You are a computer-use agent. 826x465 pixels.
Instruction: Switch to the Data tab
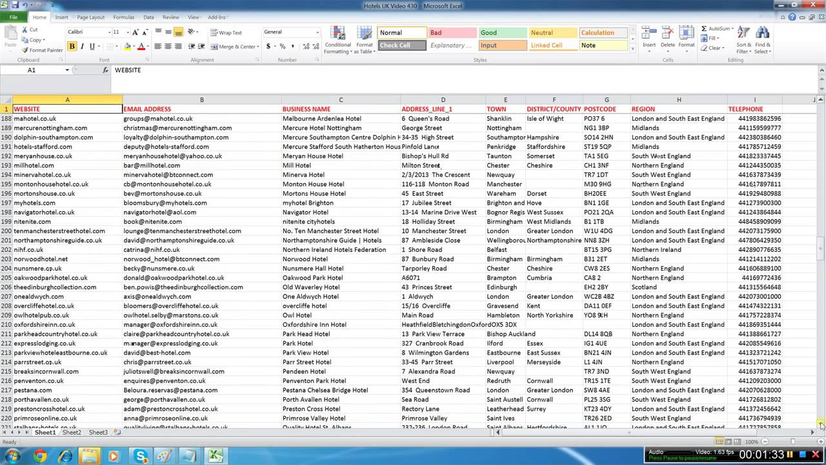point(148,17)
